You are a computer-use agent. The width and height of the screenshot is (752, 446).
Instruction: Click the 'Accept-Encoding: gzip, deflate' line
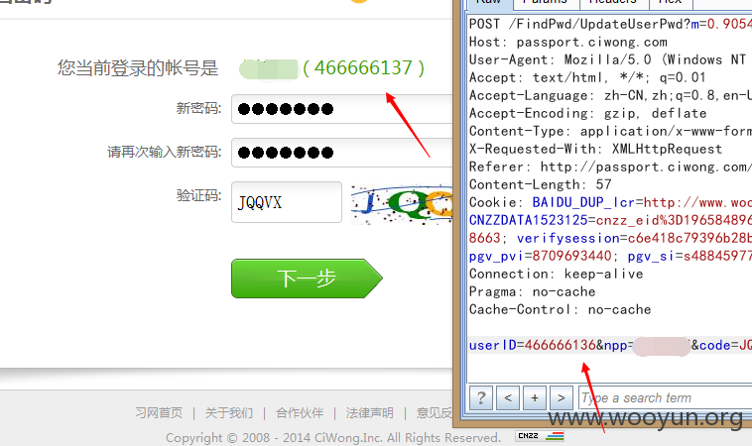coord(587,114)
